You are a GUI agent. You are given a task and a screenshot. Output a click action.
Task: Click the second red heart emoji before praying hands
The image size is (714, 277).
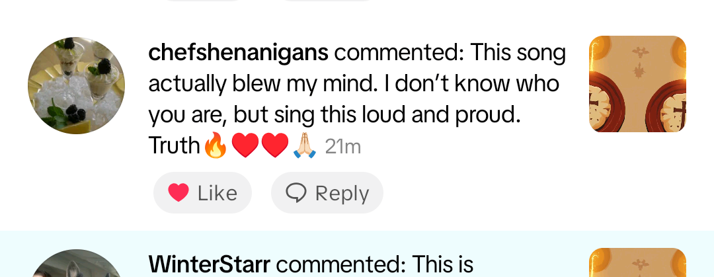point(275,145)
